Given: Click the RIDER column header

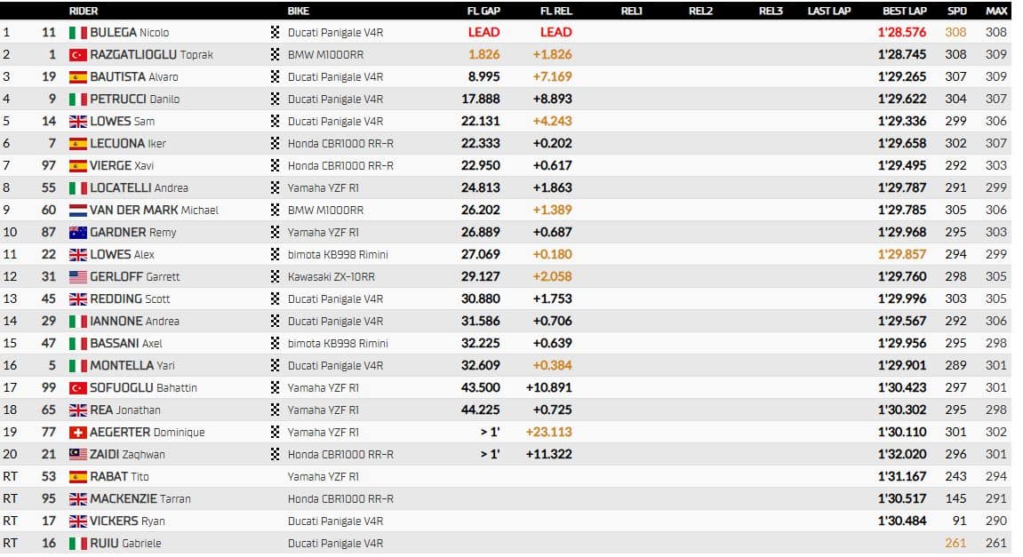Looking at the screenshot, I should (84, 11).
